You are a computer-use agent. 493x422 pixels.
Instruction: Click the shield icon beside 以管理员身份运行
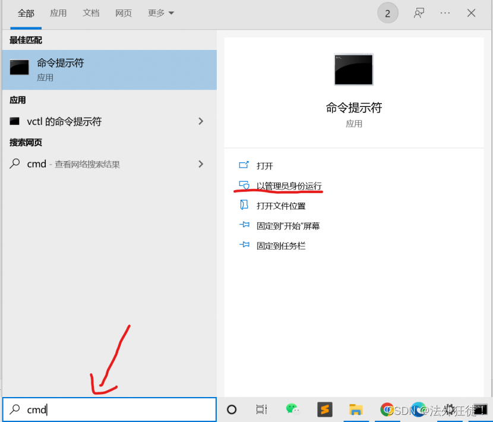click(245, 185)
